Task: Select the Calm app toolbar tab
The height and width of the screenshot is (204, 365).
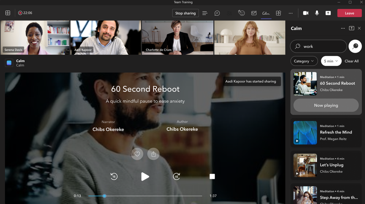Action: [266, 13]
